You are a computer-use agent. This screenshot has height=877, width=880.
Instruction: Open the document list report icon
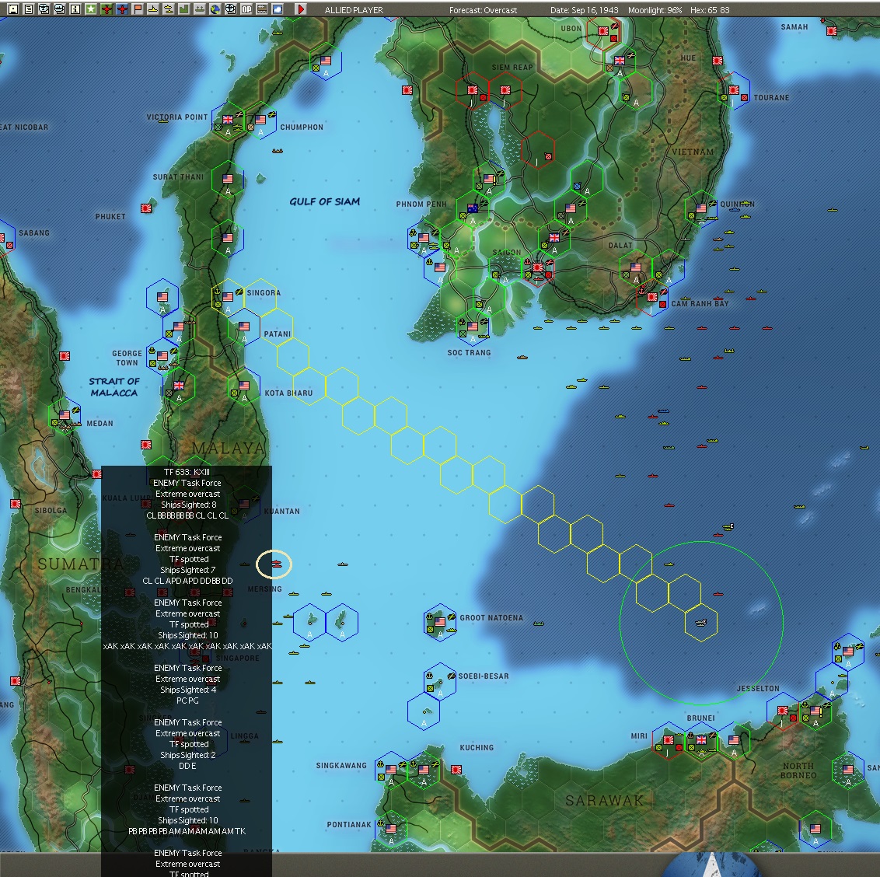pyautogui.click(x=29, y=9)
